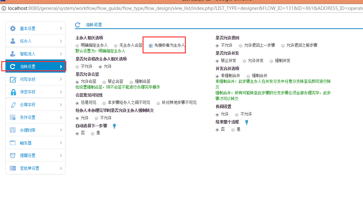Click the padlock icon beside 保密字段
The height and width of the screenshot is (204, 363).
pos(13,92)
